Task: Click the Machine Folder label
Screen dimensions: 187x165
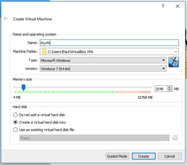Action: 25,51
